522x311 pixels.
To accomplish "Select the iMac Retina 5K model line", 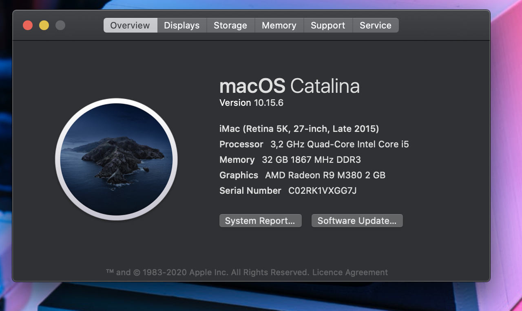I will coord(299,129).
